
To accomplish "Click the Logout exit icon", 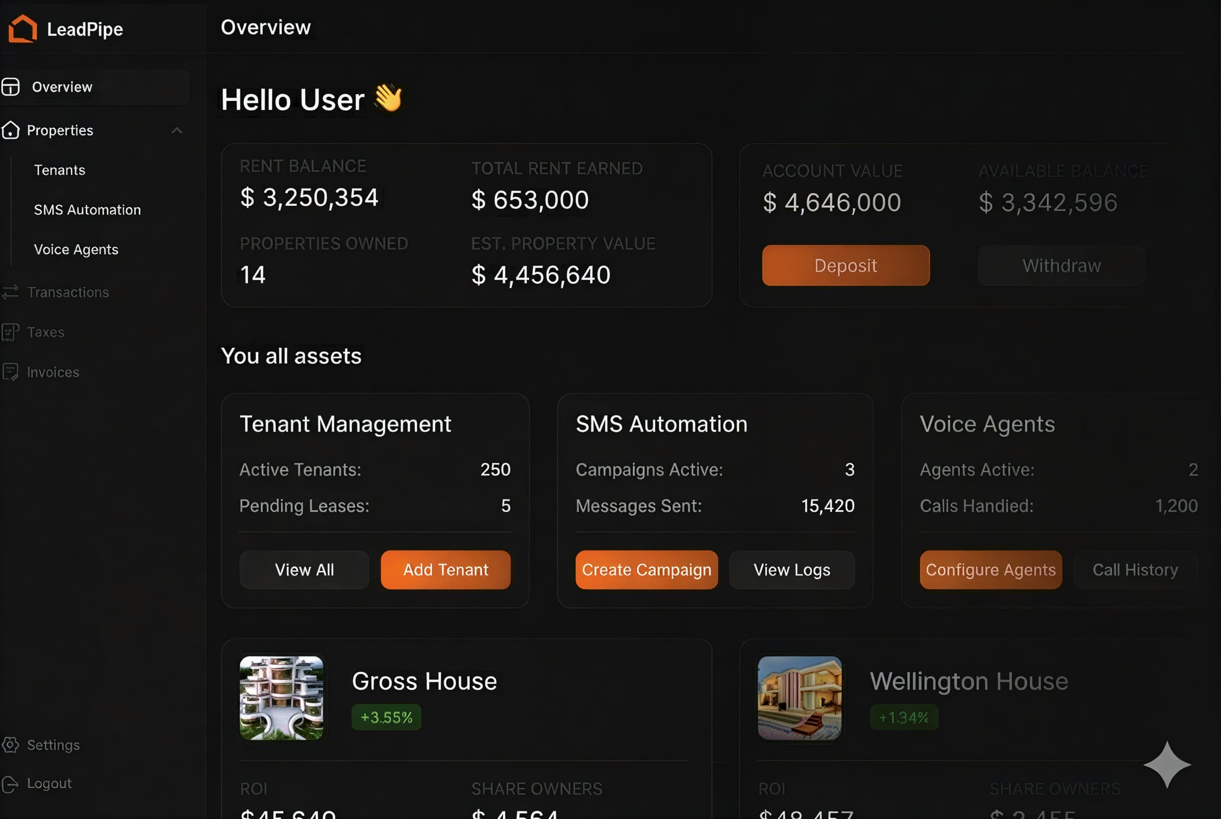I will click(x=11, y=784).
